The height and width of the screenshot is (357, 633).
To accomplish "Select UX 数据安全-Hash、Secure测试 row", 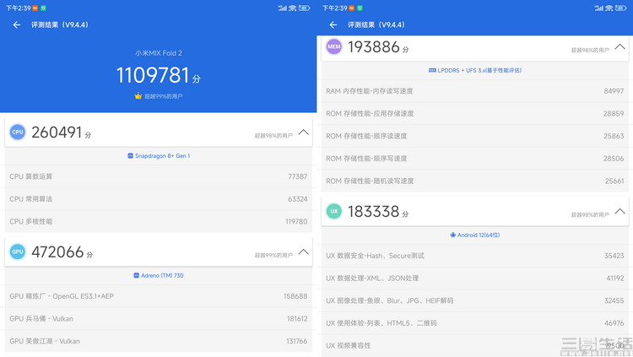I will pos(474,256).
